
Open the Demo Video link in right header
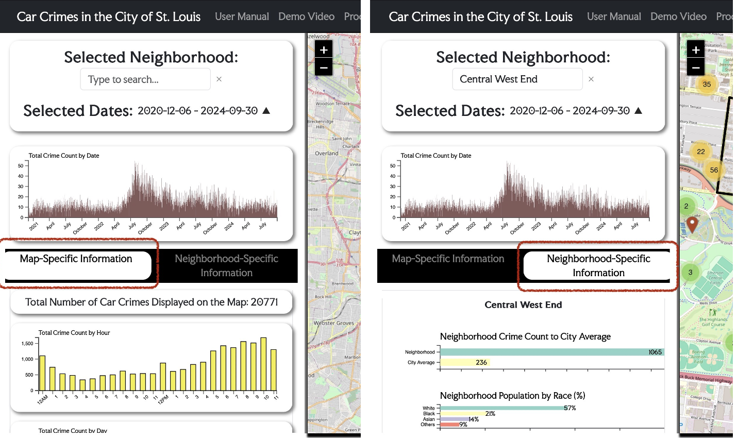coord(678,16)
